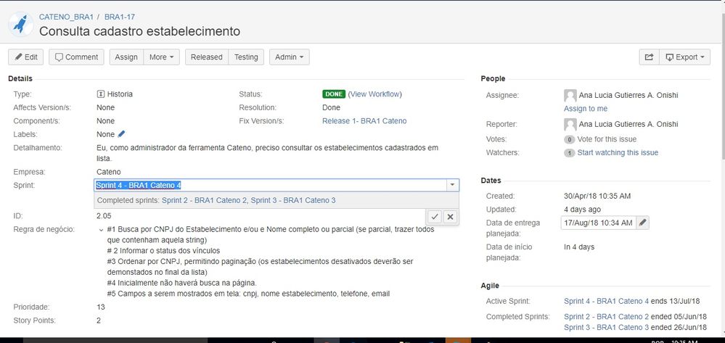The width and height of the screenshot is (725, 343).
Task: Open Sprint 2 link in Agile Completed Sprints
Action: pyautogui.click(x=606, y=317)
